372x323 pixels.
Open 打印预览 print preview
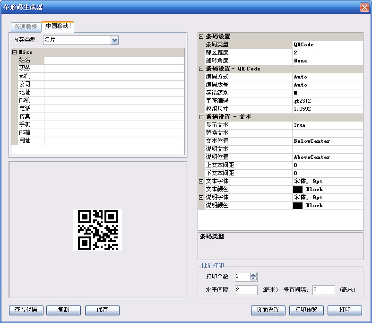306,310
